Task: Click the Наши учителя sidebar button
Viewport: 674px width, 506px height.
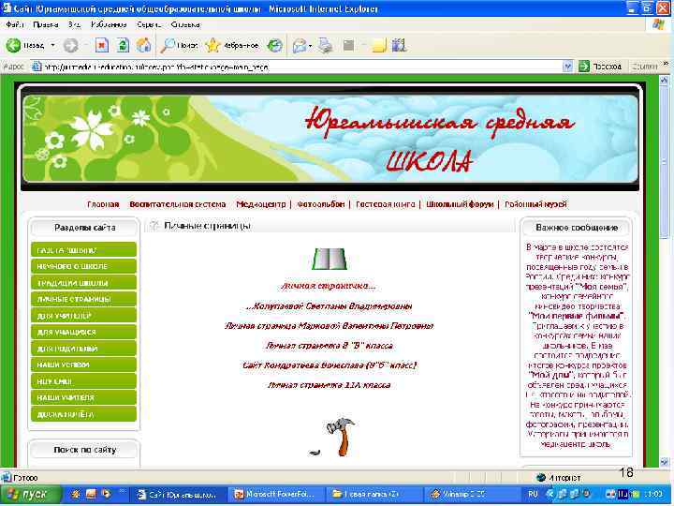Action: (x=84, y=397)
